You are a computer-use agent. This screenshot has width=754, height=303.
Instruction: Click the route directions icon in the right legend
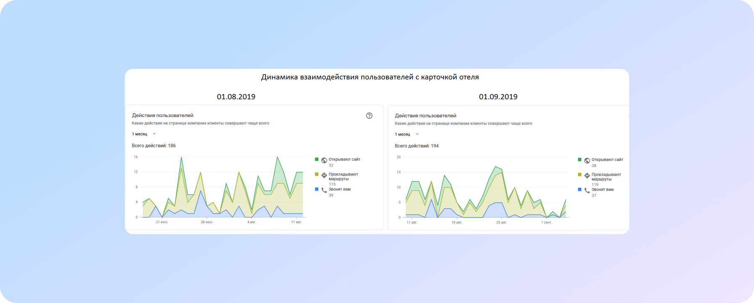tap(587, 176)
